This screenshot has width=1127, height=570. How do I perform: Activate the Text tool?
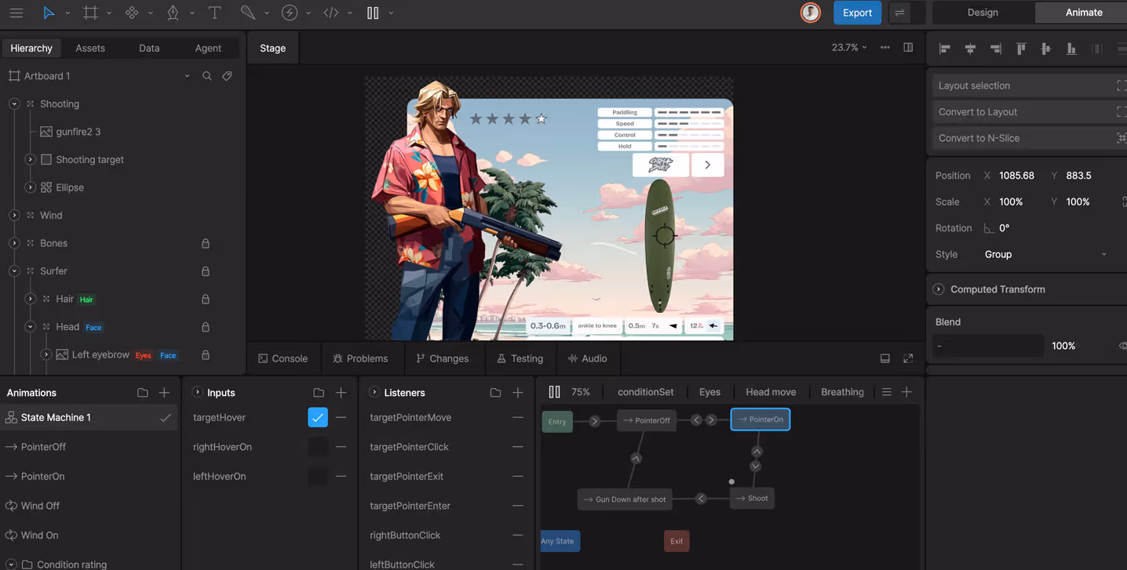[x=214, y=13]
